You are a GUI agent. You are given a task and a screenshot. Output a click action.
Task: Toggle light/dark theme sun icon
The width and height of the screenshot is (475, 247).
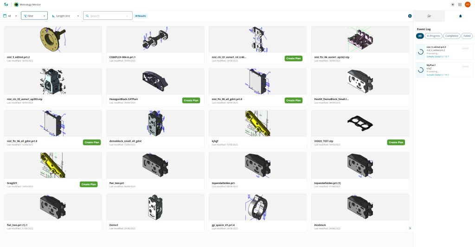pyautogui.click(x=453, y=4)
